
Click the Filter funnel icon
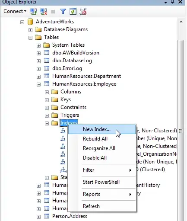tap(63, 11)
